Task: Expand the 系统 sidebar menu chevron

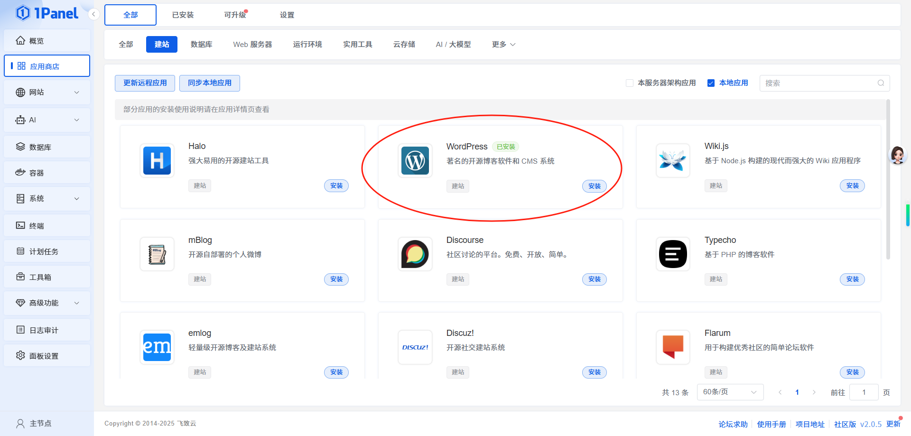Action: [77, 198]
